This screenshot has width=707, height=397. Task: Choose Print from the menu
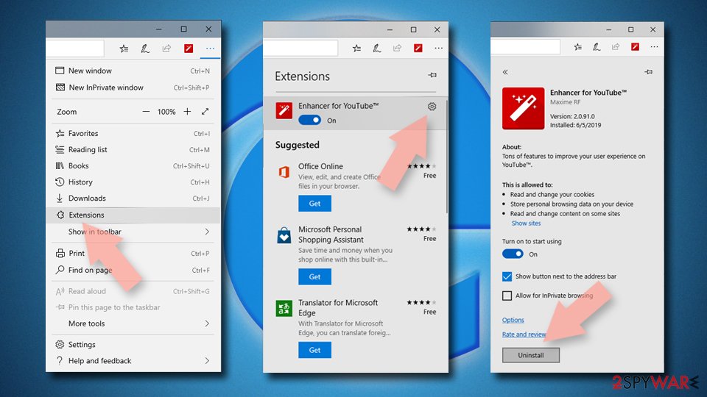point(133,254)
